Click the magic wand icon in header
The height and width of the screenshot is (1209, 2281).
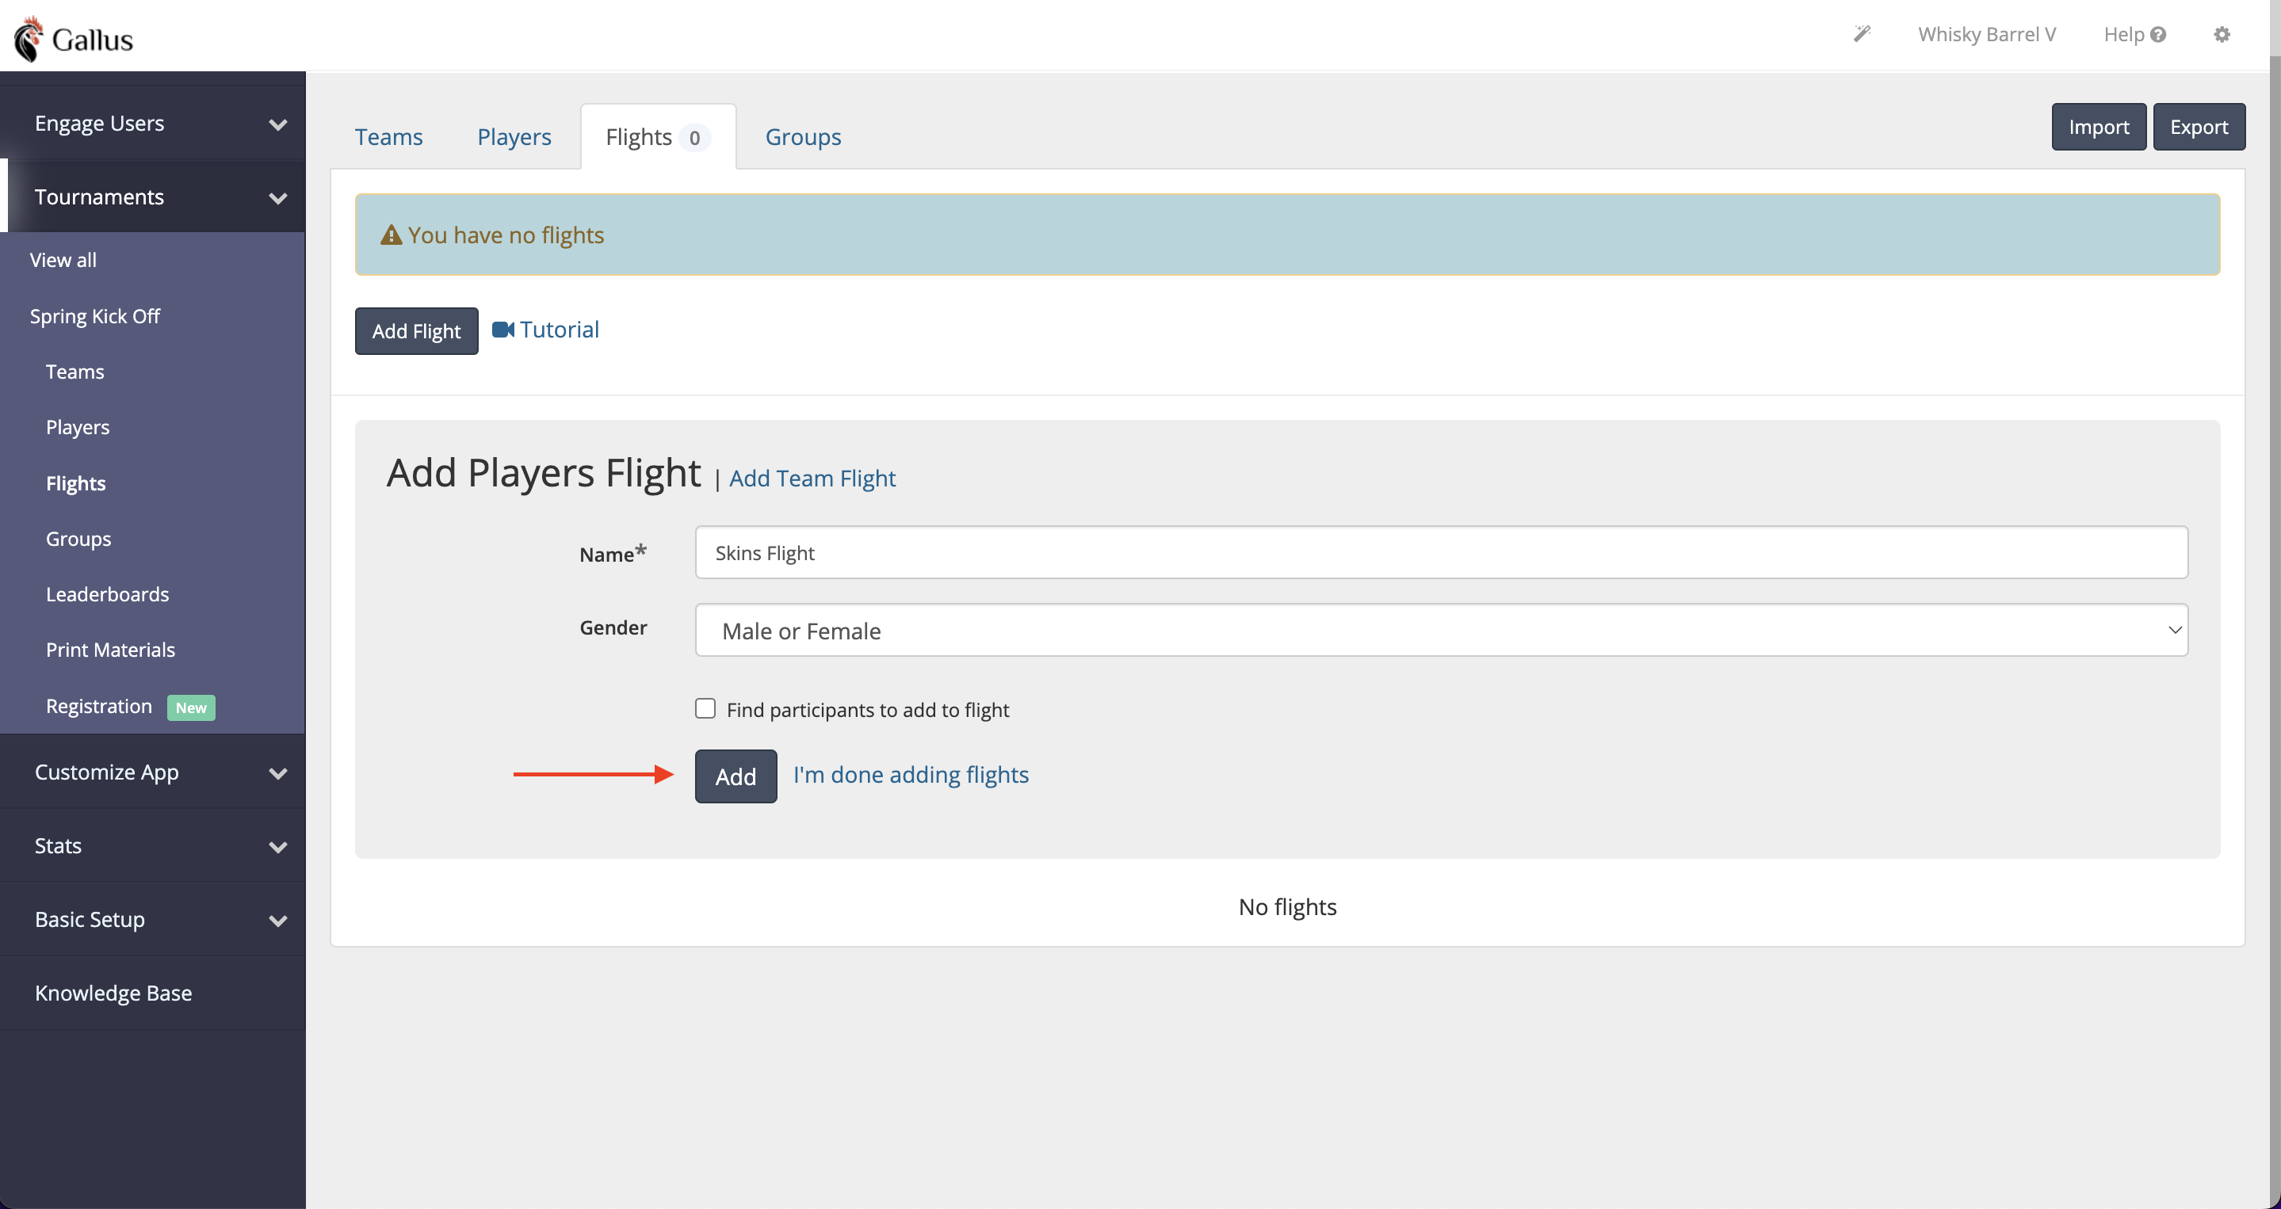(x=1863, y=33)
